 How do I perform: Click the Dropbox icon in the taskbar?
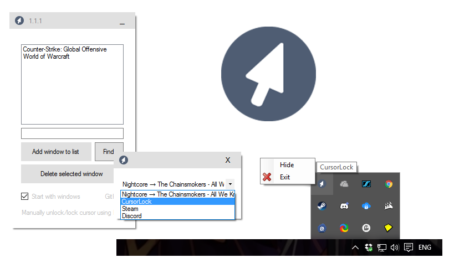pyautogui.click(x=369, y=247)
